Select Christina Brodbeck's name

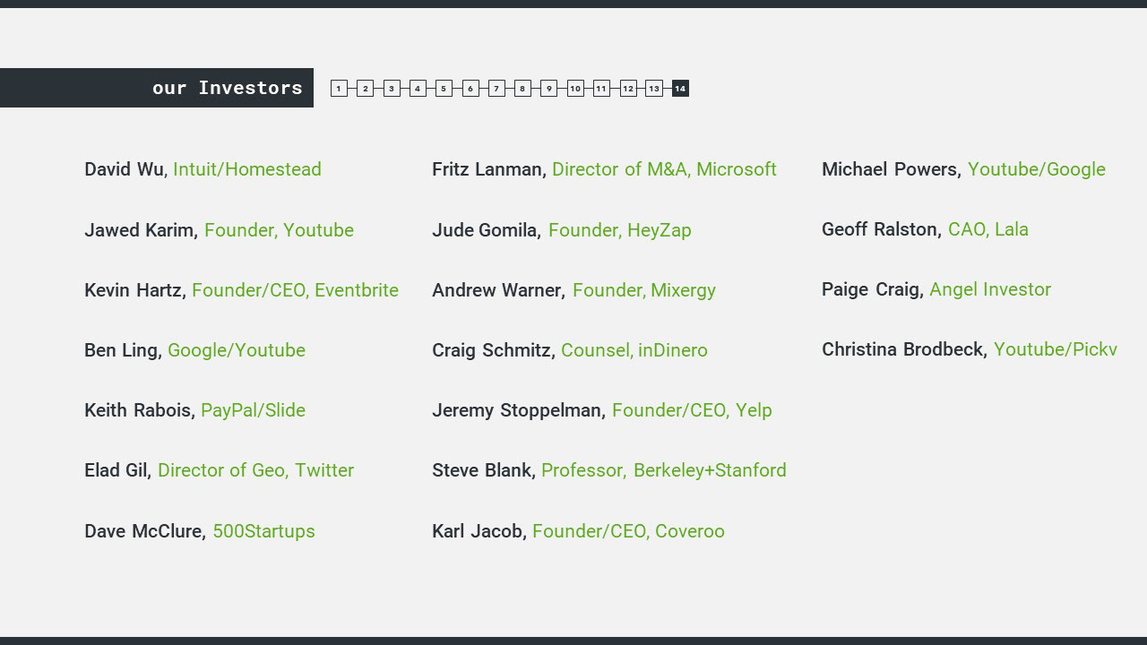click(903, 349)
